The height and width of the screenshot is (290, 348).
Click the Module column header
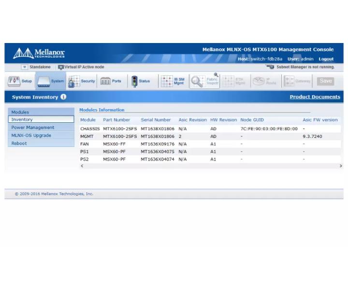coord(88,120)
